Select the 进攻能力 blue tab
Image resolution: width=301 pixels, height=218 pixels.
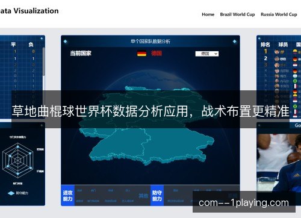click(67, 196)
